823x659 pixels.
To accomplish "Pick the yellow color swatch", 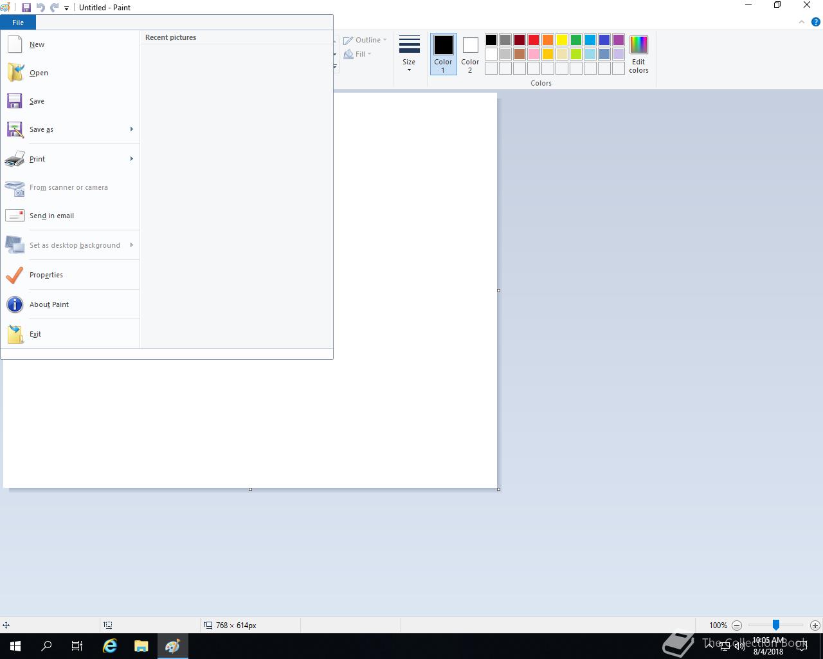I will click(x=562, y=40).
